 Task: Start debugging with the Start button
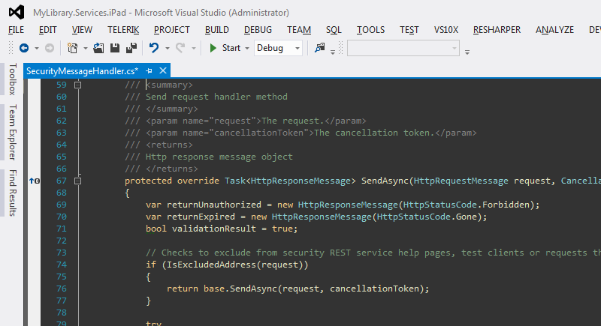pyautogui.click(x=225, y=48)
